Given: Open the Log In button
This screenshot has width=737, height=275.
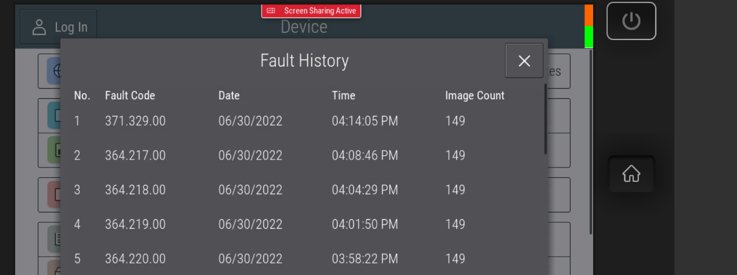Looking at the screenshot, I should [59, 27].
